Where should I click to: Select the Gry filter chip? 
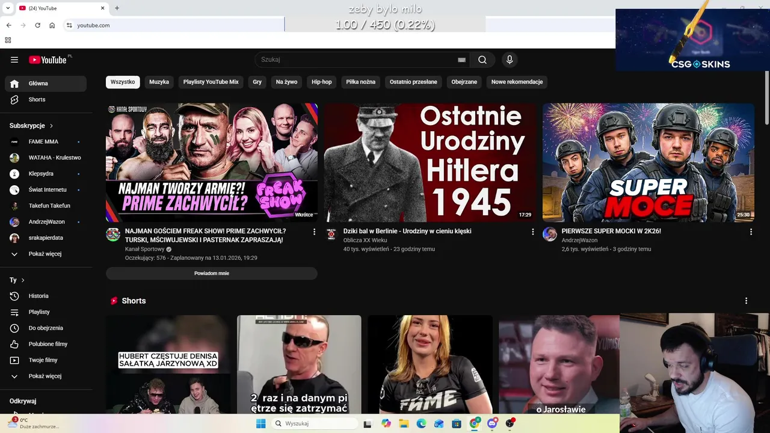[257, 82]
